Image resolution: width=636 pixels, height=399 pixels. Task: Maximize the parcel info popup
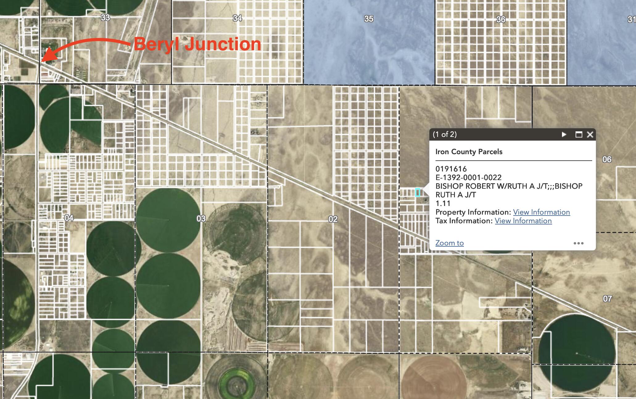click(579, 134)
